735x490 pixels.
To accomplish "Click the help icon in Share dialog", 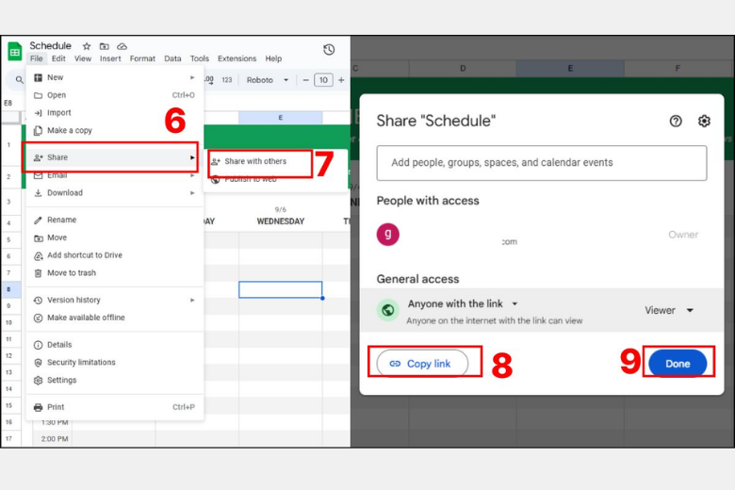I will [676, 121].
